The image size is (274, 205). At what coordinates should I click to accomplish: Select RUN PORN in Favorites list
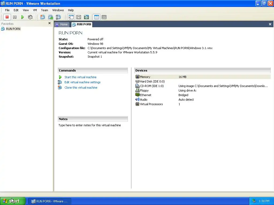(x=13, y=29)
